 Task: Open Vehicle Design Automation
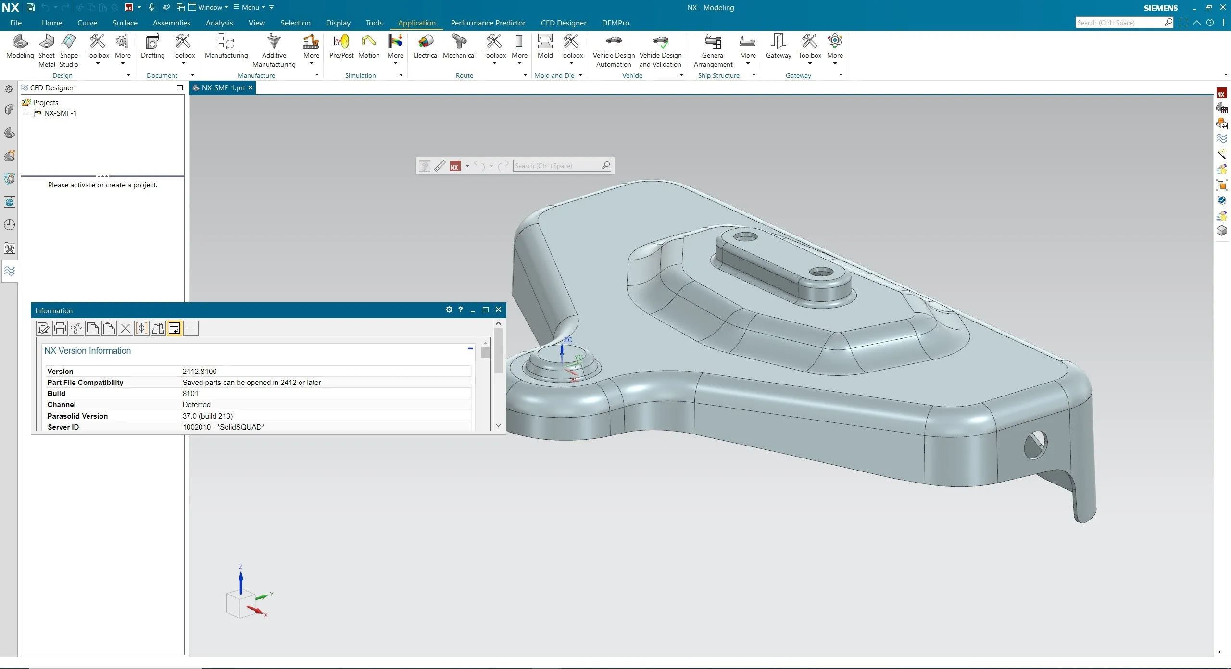[x=614, y=50]
